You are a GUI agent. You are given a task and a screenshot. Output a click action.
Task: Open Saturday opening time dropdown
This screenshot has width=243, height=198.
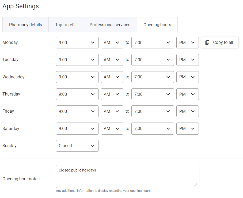77,129
